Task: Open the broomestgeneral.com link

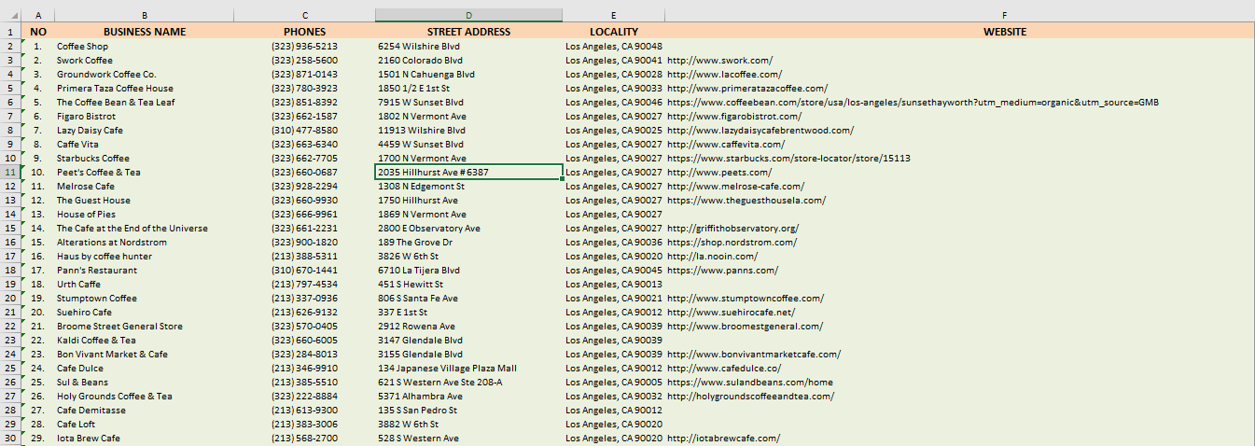Action: (745, 326)
